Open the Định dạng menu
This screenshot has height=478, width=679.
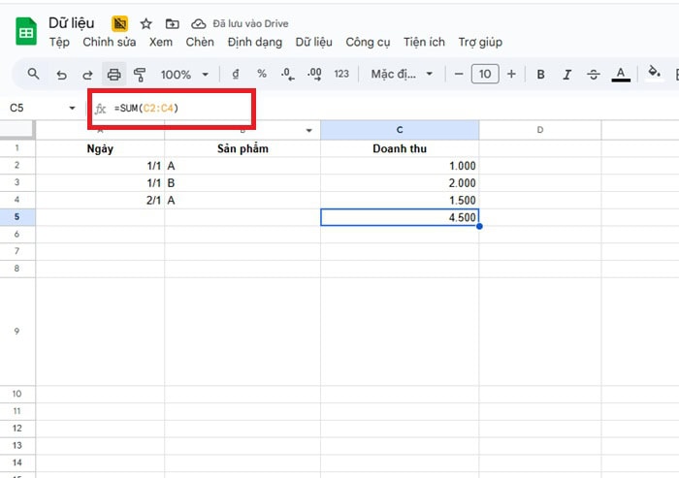tap(254, 42)
